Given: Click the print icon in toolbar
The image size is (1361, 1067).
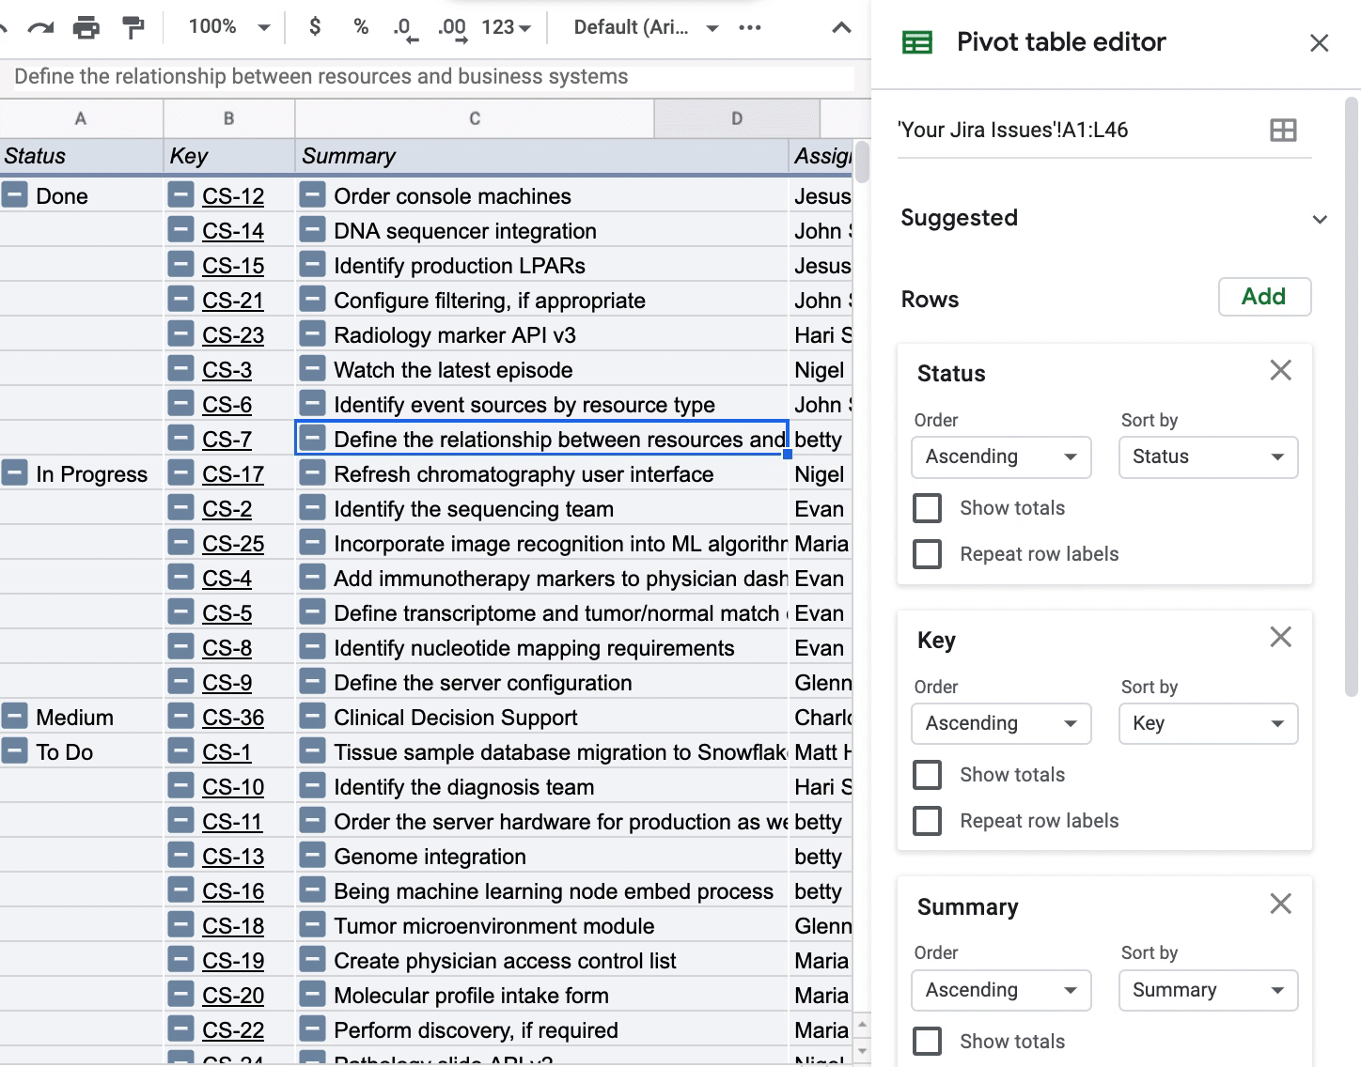Looking at the screenshot, I should 86,28.
